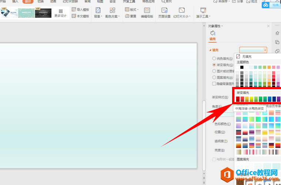Pick the purple gradient swatch
Viewport: 281px width, 185px height.
[x=279, y=99]
